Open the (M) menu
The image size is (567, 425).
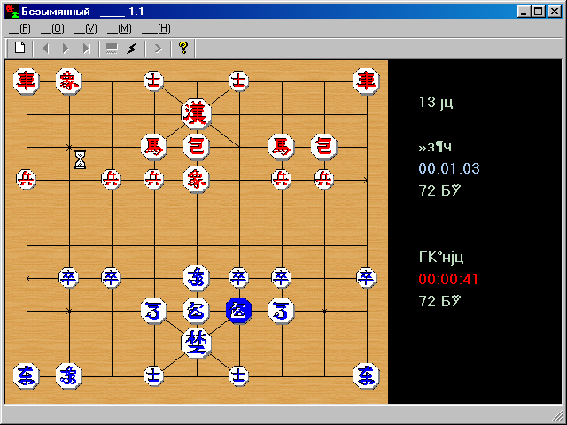[120, 29]
